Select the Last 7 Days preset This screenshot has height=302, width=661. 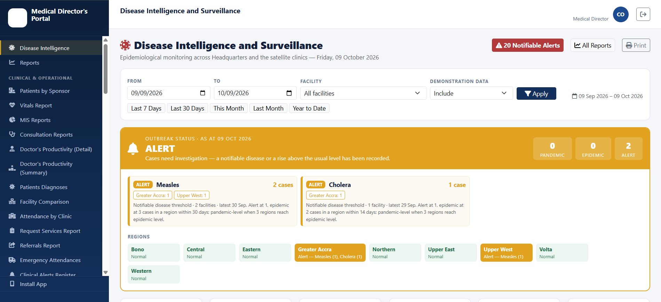(x=146, y=108)
